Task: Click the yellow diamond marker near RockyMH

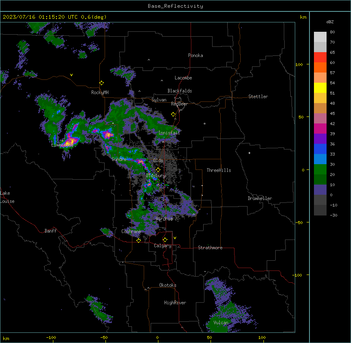Action: click(x=102, y=83)
